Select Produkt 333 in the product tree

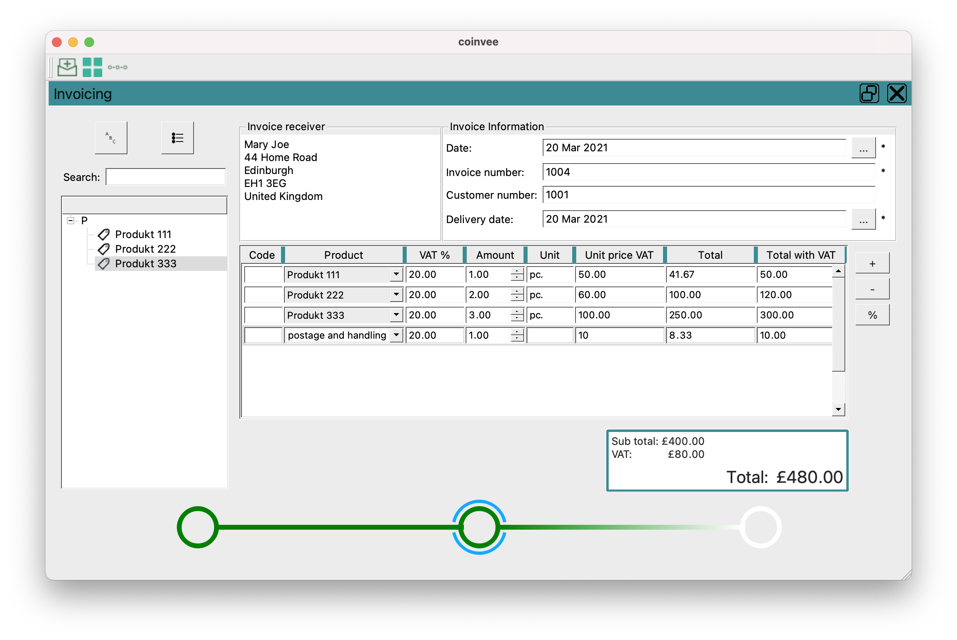click(x=146, y=264)
